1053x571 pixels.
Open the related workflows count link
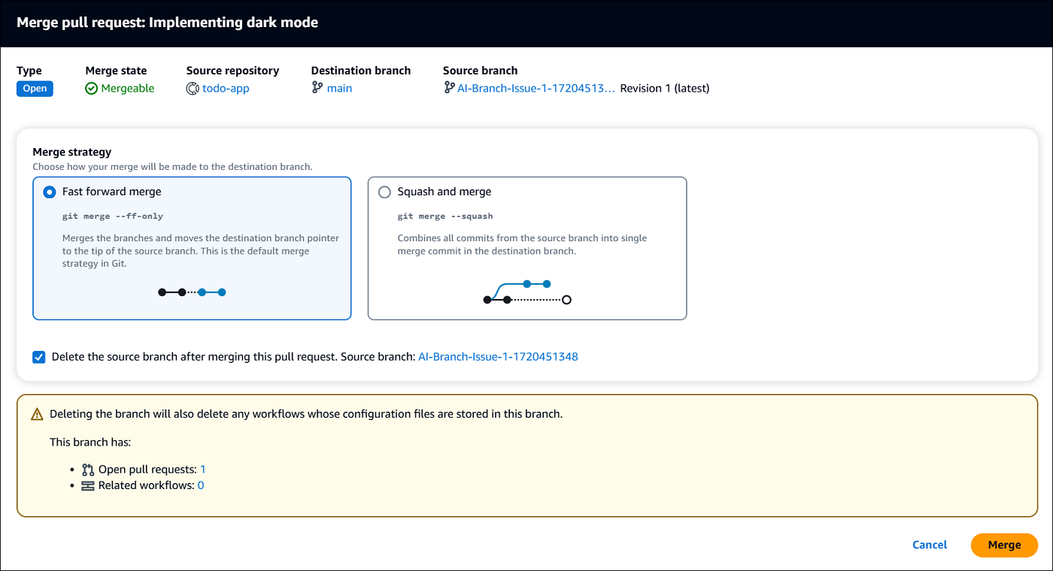[x=201, y=486]
